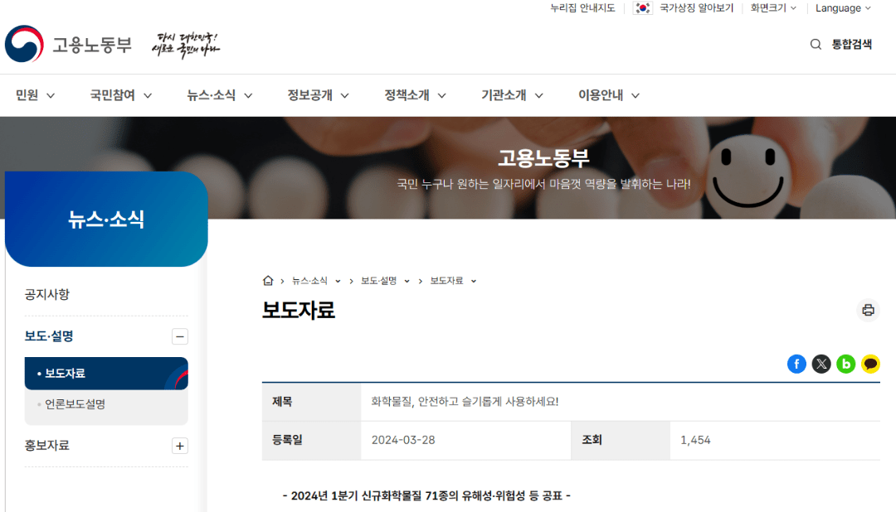The image size is (896, 512).
Task: Click the Korean flag national symbol icon
Action: point(643,8)
